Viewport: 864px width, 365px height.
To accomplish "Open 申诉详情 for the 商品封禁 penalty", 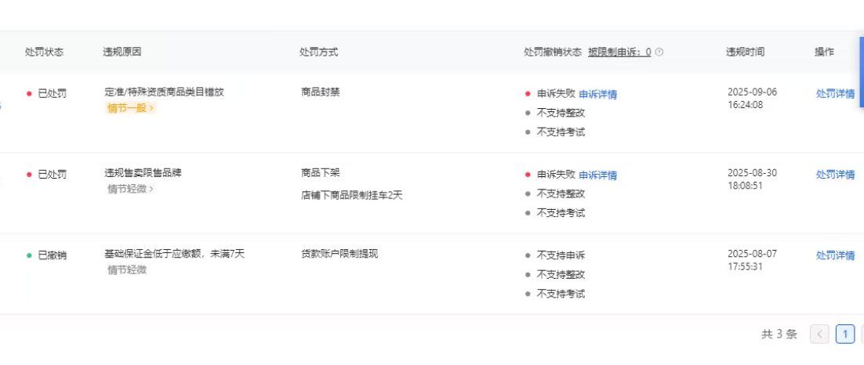I will (597, 95).
